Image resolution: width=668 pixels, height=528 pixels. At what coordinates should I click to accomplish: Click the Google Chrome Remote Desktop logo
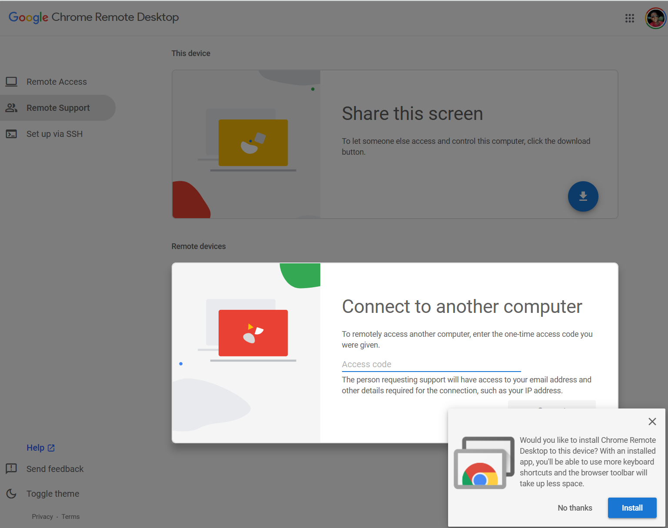93,17
